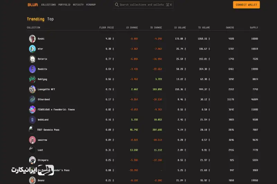
Task: Open the Portfolio page
Action: [x=64, y=5]
